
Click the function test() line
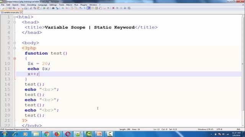46,53
